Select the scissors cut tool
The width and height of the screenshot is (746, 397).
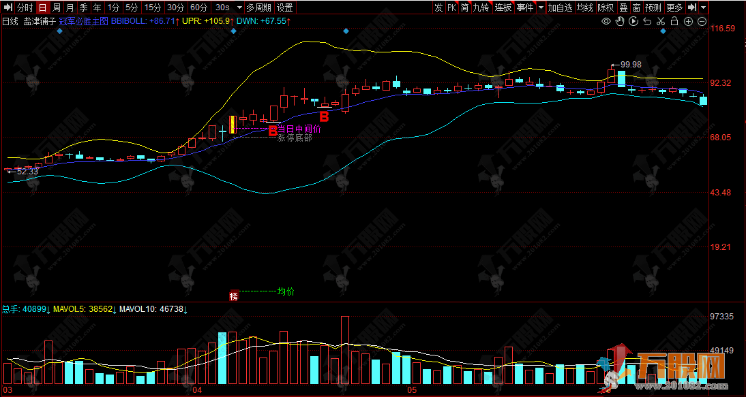click(x=661, y=22)
